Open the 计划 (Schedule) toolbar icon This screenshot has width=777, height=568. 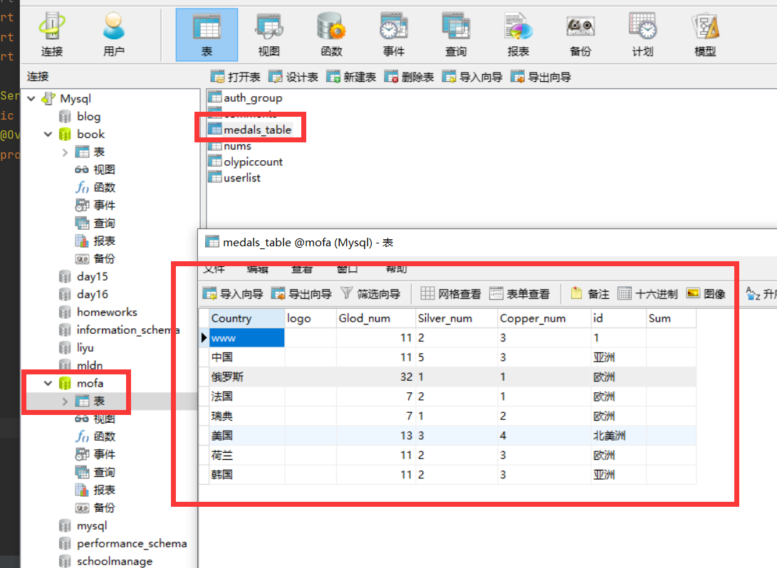pos(642,35)
